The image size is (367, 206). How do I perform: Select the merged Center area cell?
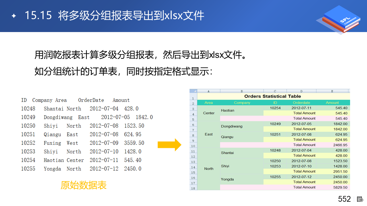click(x=209, y=113)
